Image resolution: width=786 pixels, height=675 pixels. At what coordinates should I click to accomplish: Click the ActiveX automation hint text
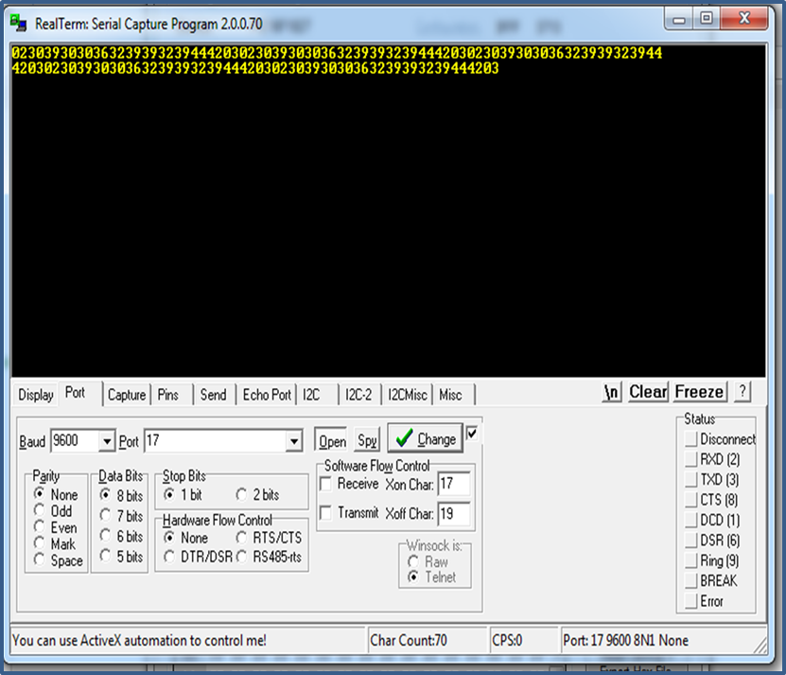point(139,640)
